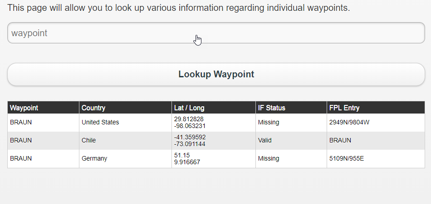Click BRAUN in the FPL Entry column
Screen dimensions: 431x204
(x=340, y=140)
